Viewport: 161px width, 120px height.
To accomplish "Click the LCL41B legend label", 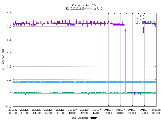I will pos(140,19).
